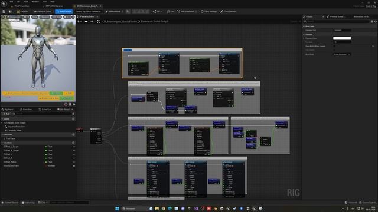Screen dimensions: 378x212
Task: Open My Blueprint settings gear
Action: (73, 114)
